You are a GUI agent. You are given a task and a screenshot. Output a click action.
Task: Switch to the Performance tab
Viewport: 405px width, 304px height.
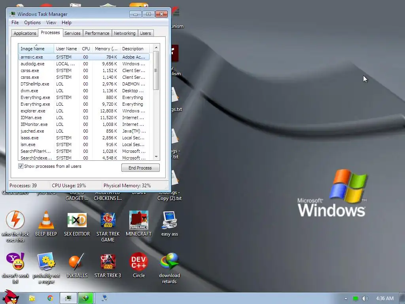pyautogui.click(x=97, y=33)
